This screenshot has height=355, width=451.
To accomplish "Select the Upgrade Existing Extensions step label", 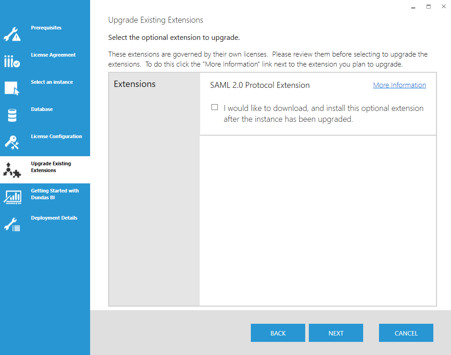I will click(x=51, y=167).
